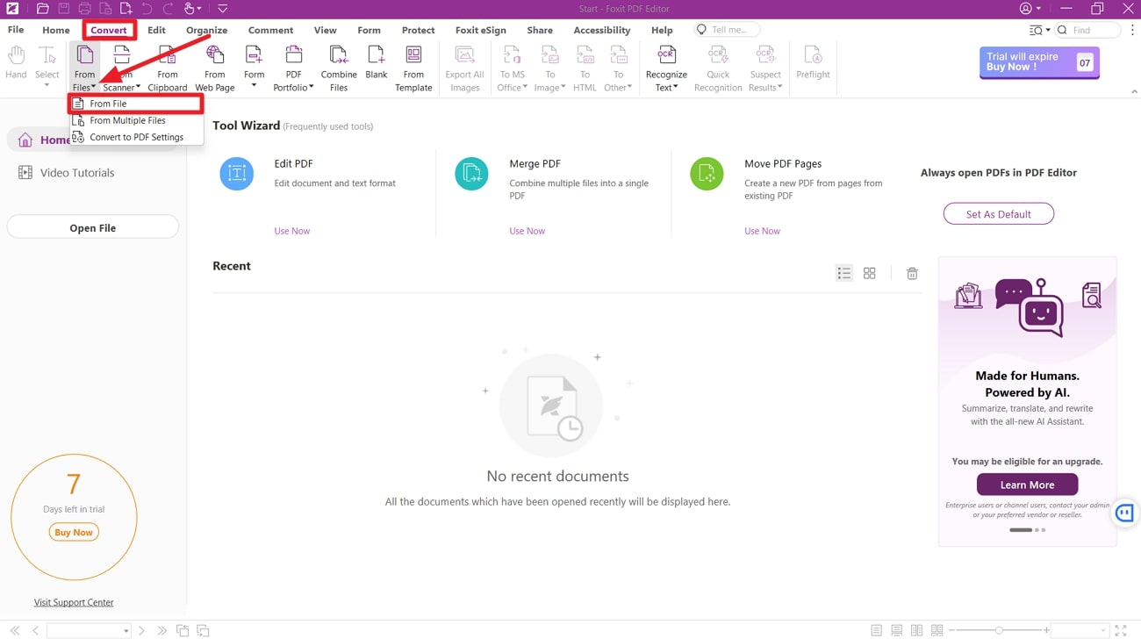1141x639 pixels.
Task: Click the Learn More button
Action: [1027, 485]
